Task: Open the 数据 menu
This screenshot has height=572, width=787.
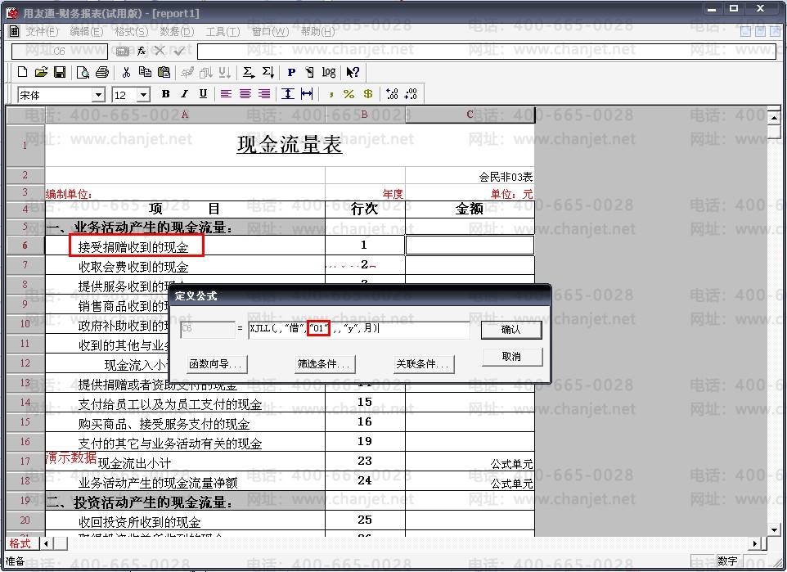Action: 177,32
